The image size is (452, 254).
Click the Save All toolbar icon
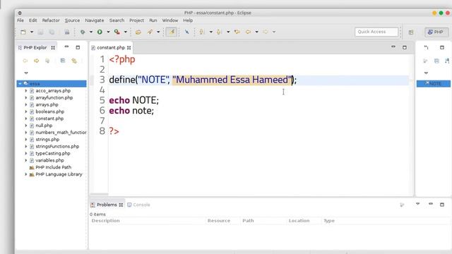[52, 32]
